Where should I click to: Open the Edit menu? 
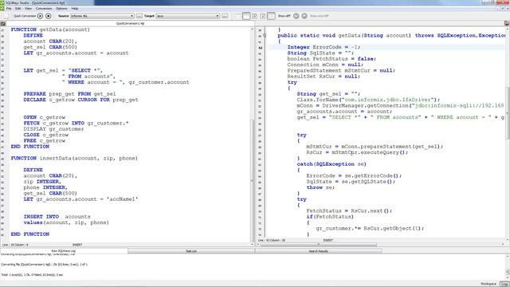18,9
